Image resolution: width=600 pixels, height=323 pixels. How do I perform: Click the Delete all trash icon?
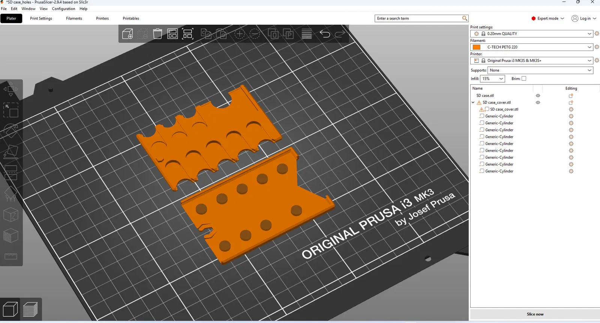coord(157,34)
